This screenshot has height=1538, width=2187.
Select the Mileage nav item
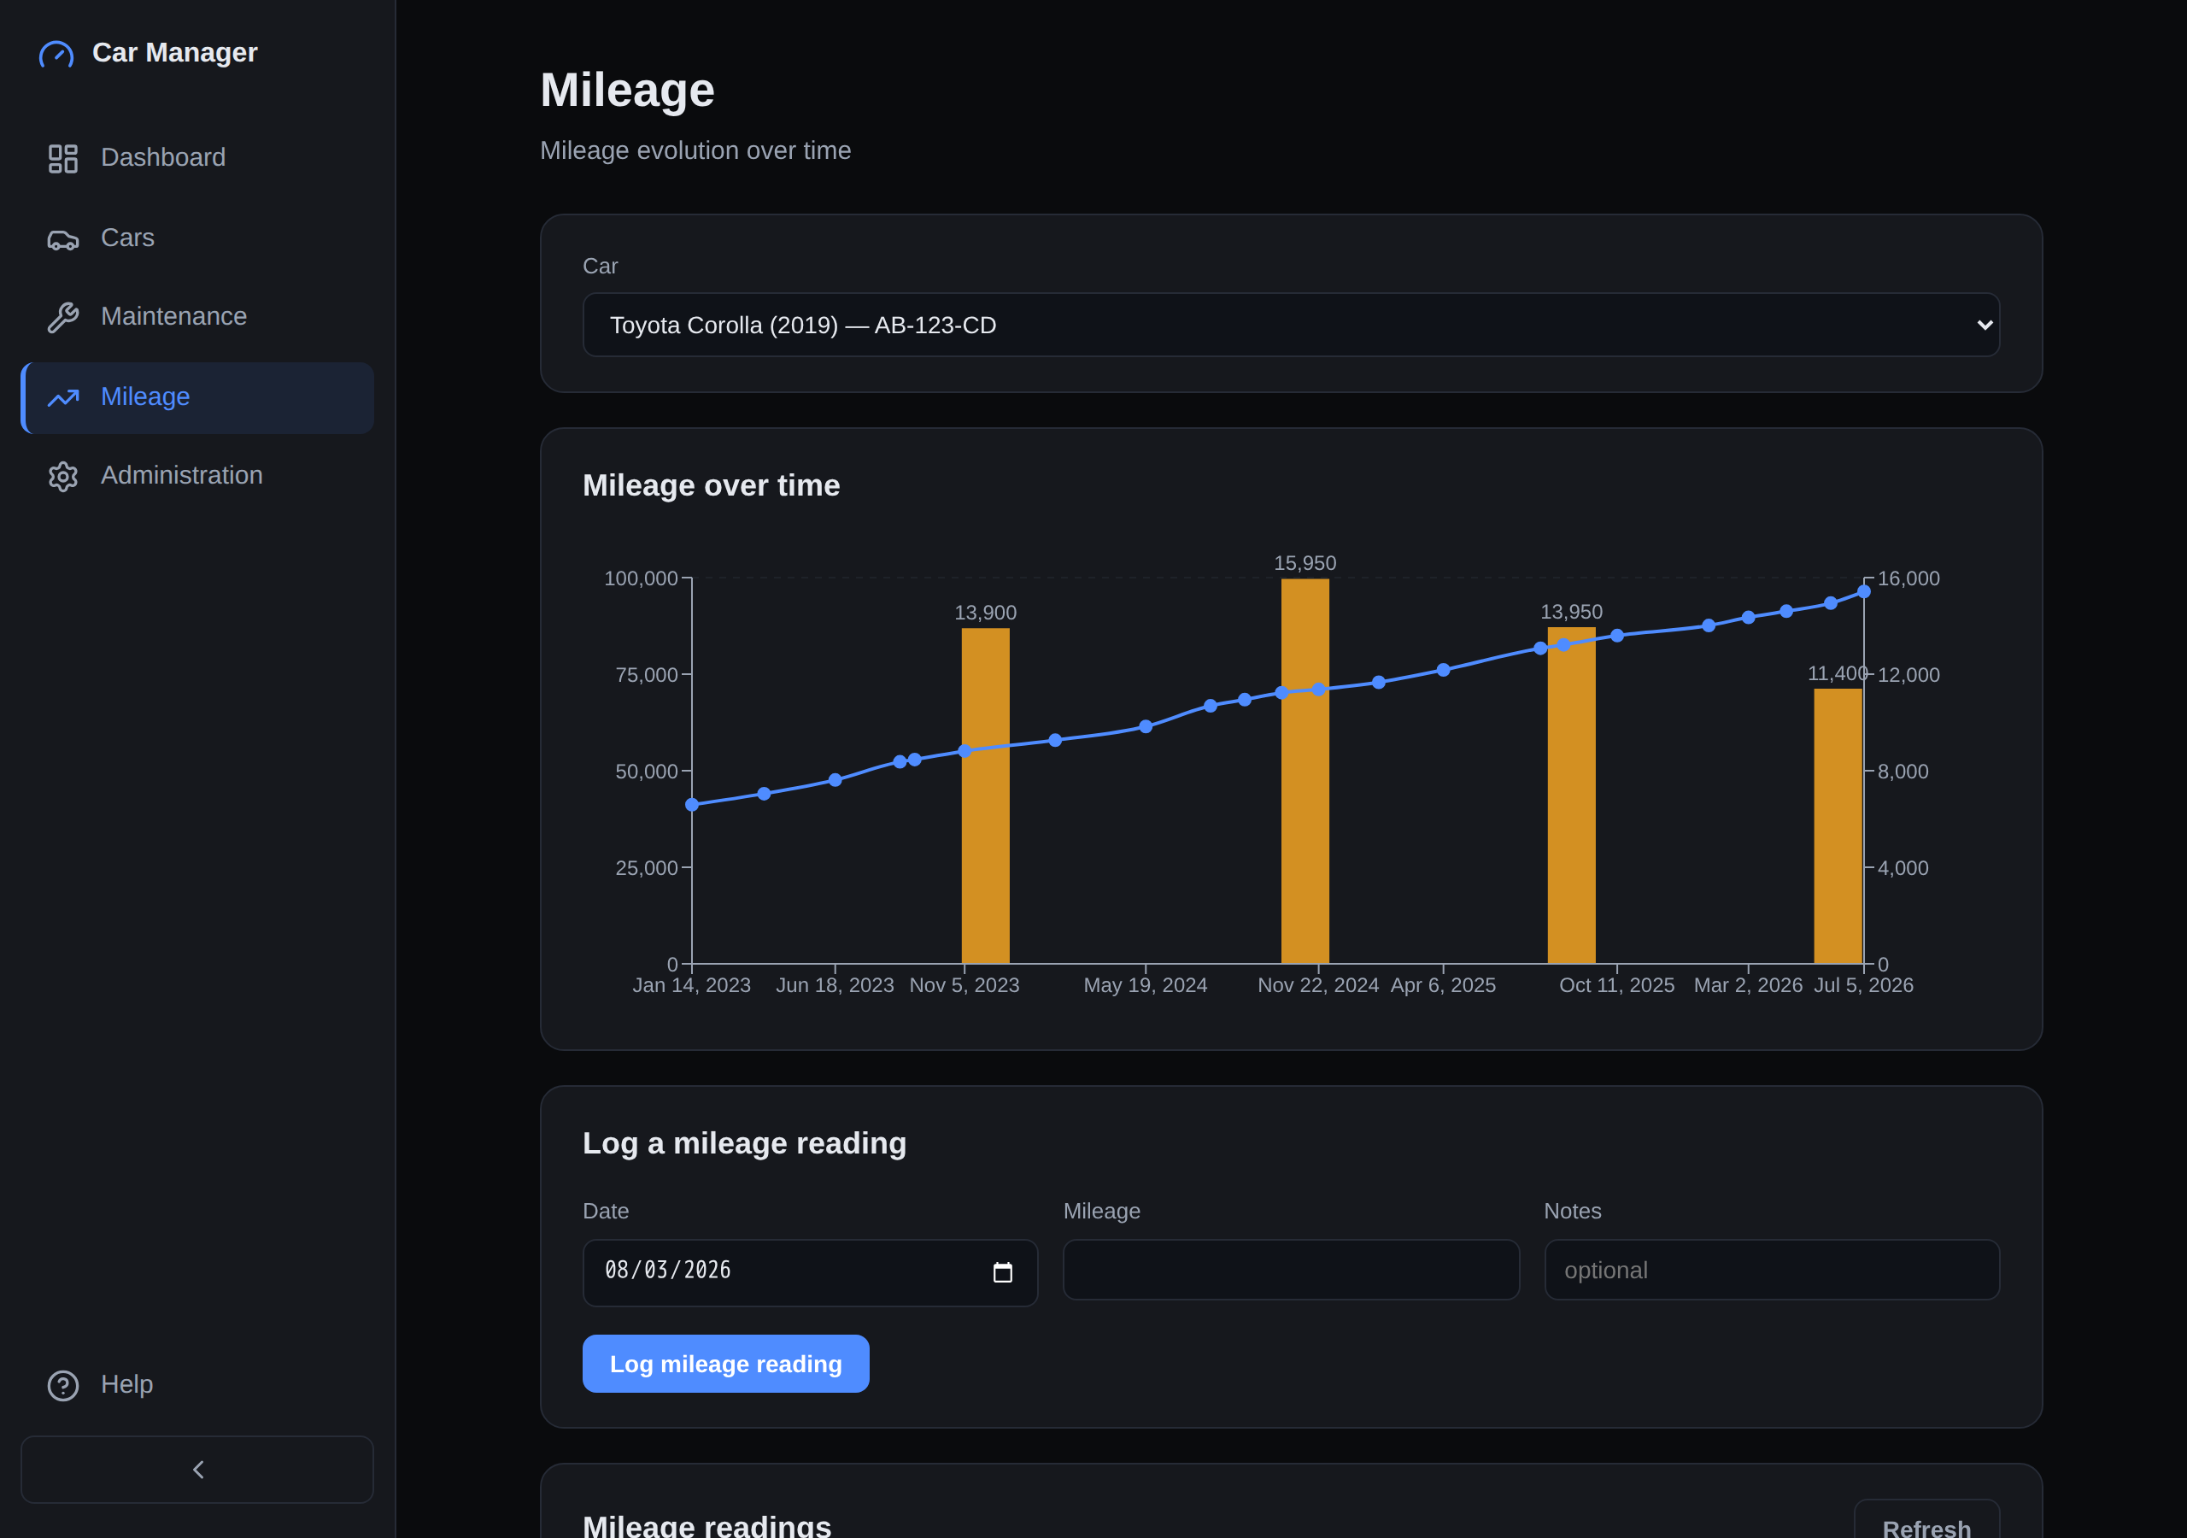[197, 397]
